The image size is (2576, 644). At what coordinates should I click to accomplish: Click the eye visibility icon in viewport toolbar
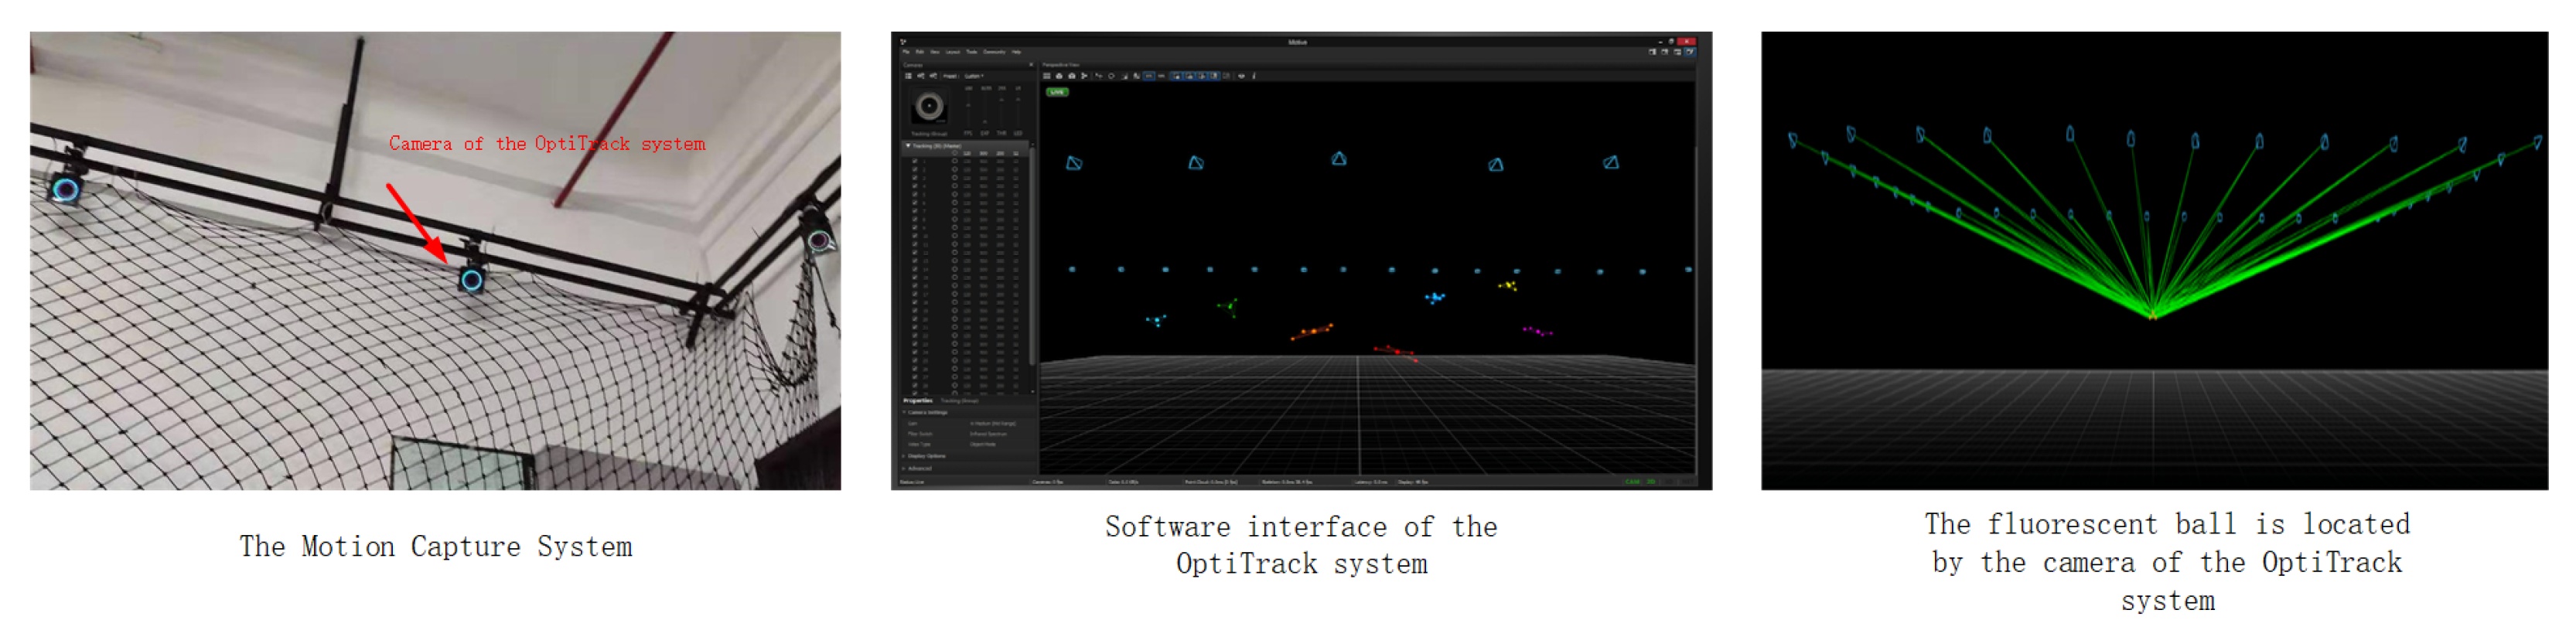point(1241,76)
